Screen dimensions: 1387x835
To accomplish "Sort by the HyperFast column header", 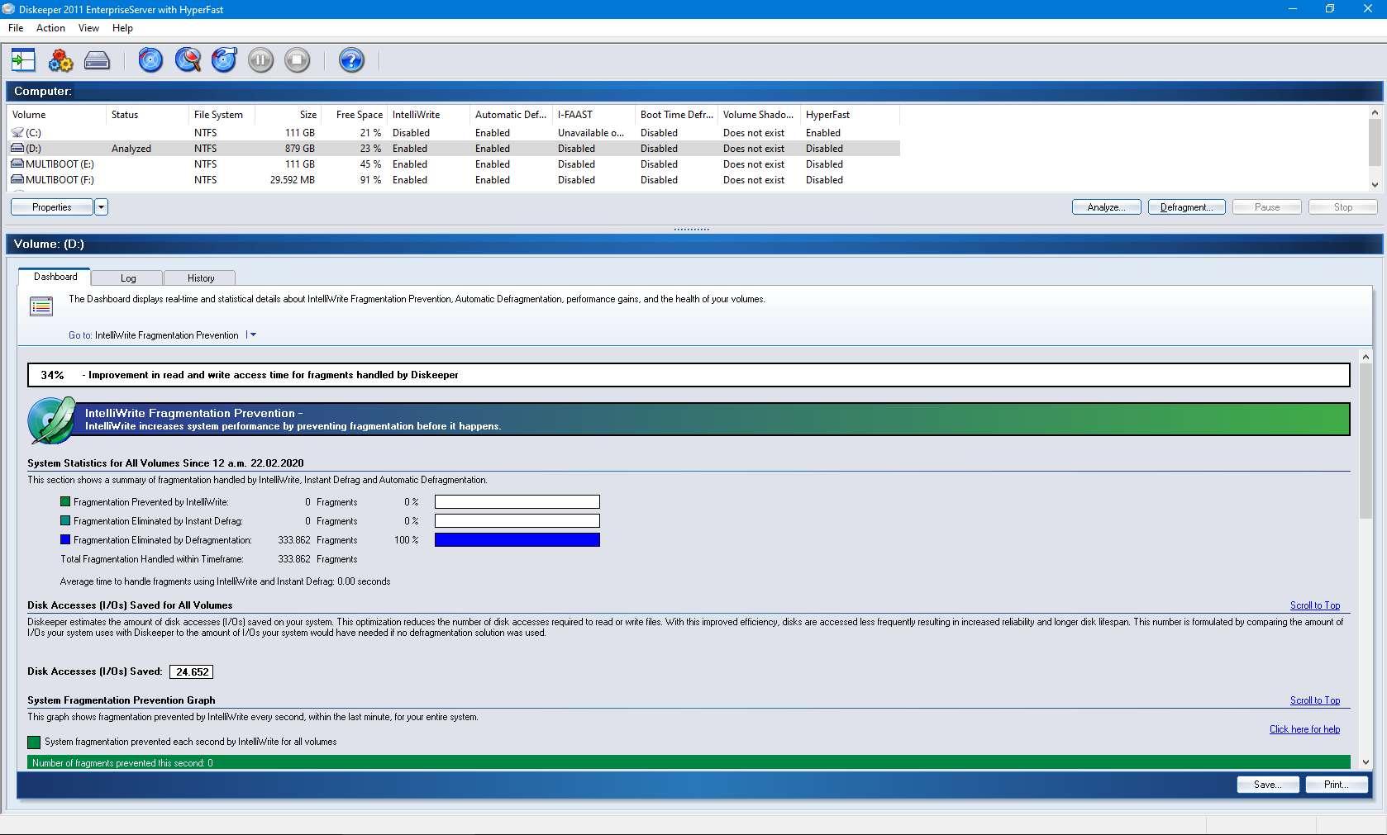I will point(851,115).
